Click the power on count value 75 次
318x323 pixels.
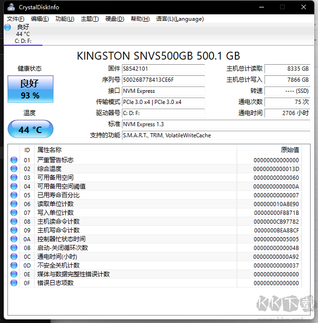287,102
